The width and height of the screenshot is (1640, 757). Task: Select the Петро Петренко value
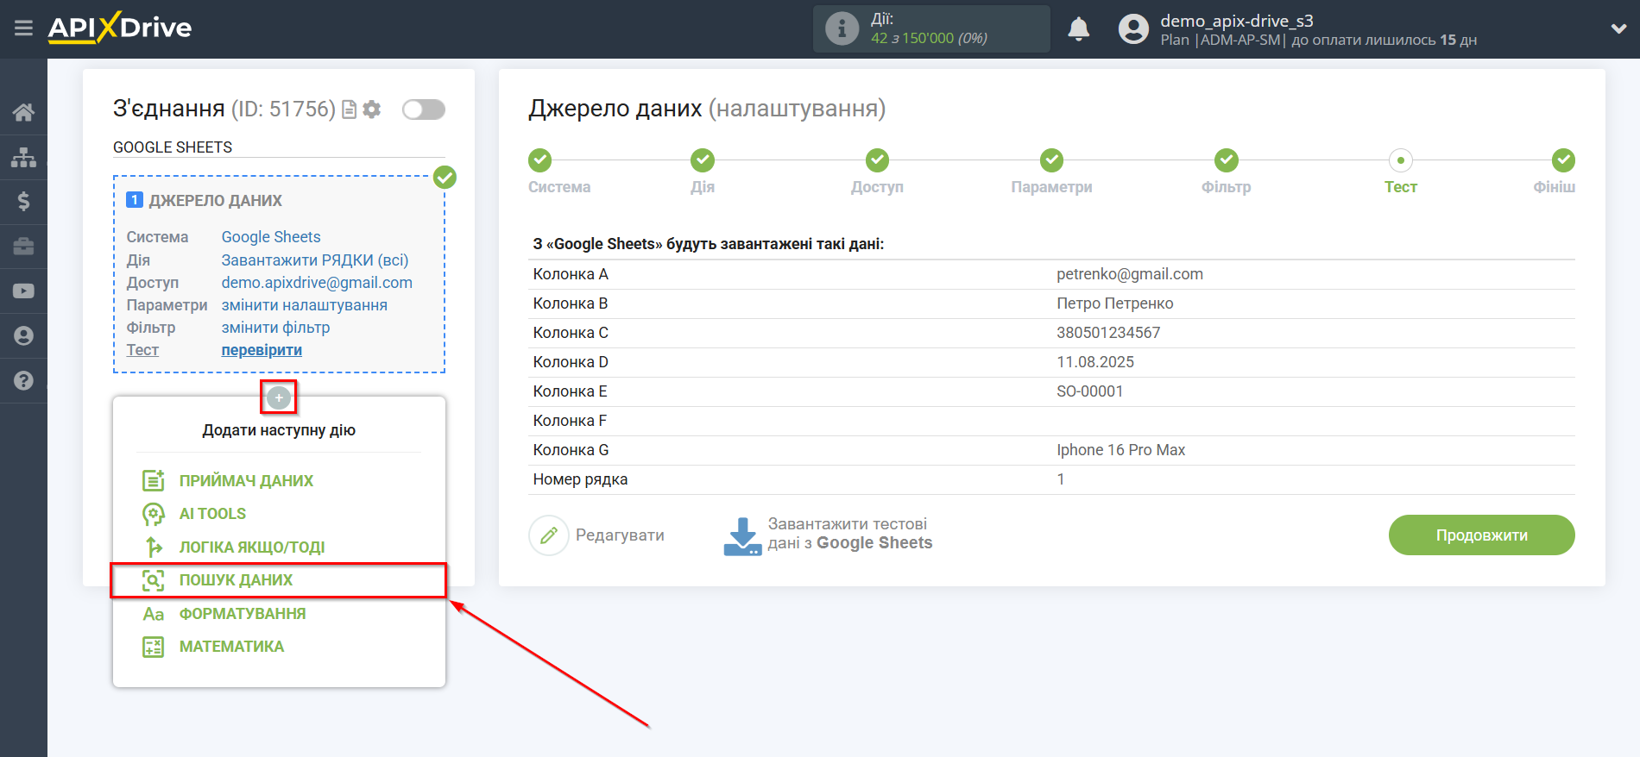coord(1114,303)
